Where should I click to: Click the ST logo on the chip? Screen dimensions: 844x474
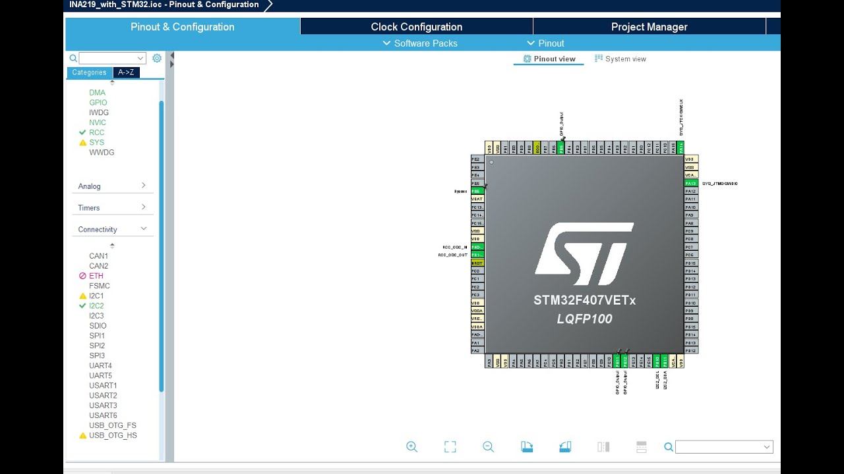pyautogui.click(x=584, y=253)
